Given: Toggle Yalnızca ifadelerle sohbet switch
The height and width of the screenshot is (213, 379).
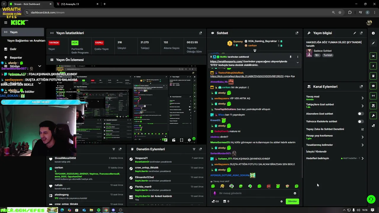Looking at the screenshot, I should (x=360, y=122).
